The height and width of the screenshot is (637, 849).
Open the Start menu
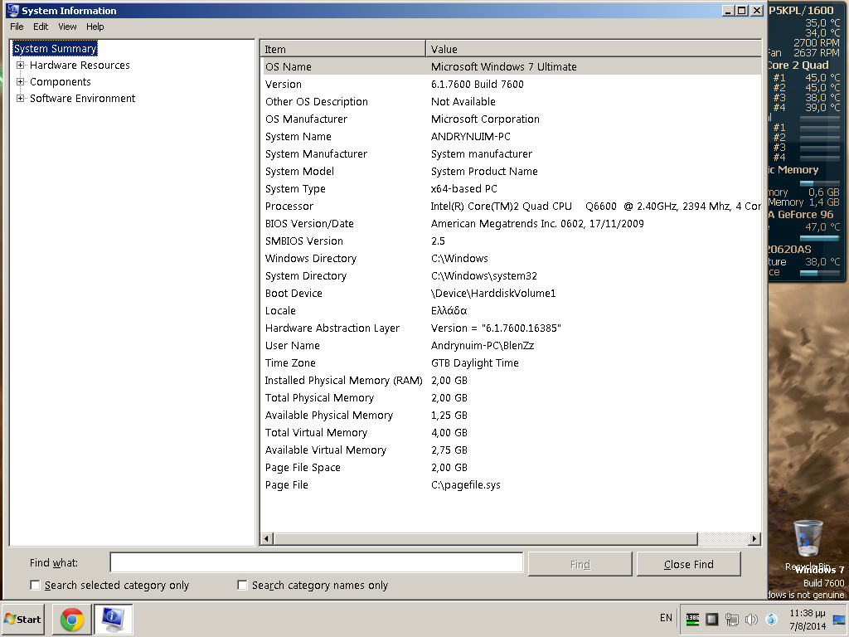[x=22, y=619]
